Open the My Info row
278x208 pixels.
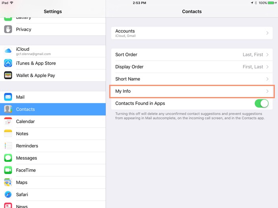192,91
